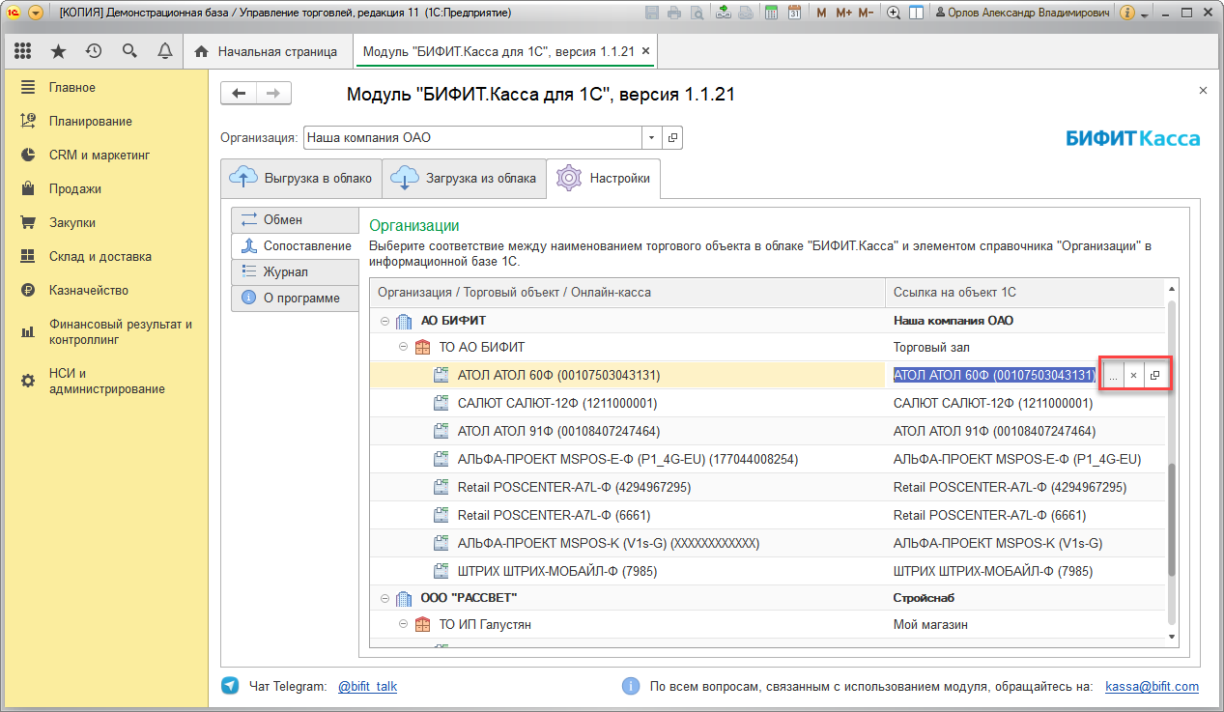
Task: Open the service menu arrow beside info icon
Action: 1144,14
